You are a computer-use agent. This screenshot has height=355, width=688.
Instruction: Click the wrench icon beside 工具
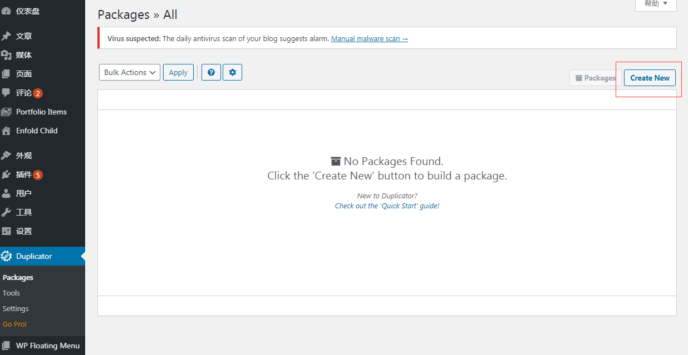tap(6, 212)
